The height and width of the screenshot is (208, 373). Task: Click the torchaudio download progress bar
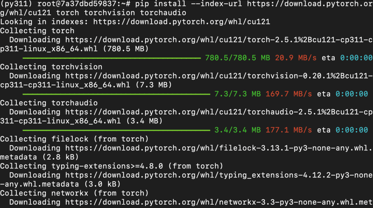coord(116,130)
